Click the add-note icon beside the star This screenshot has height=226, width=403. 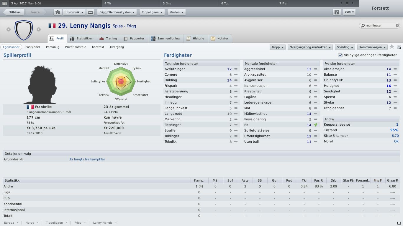pos(399,47)
